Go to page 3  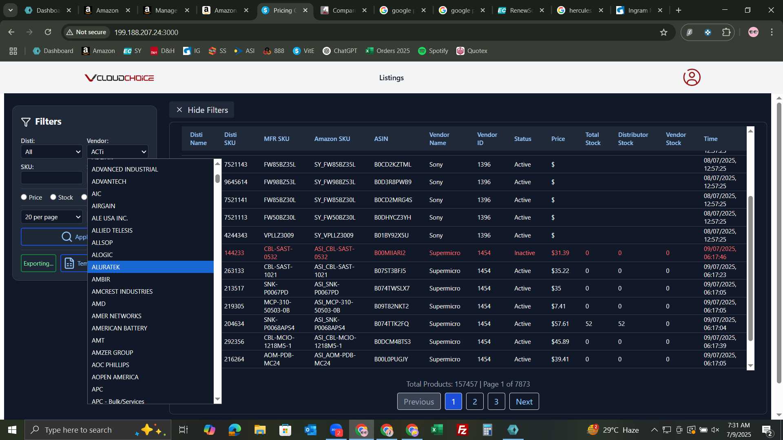(x=496, y=402)
